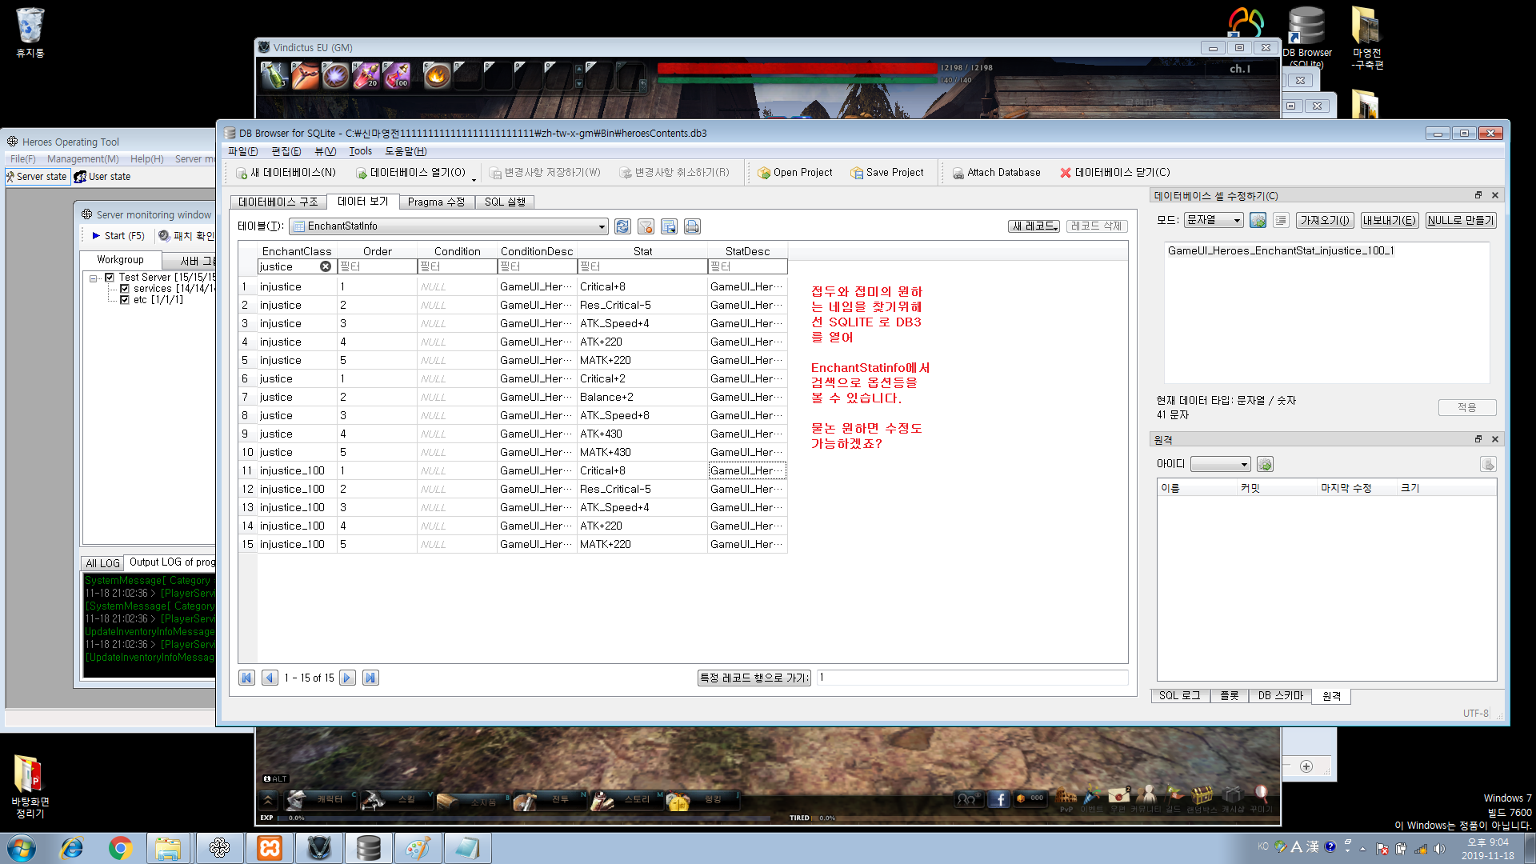
Task: Collapse the Test Server tree node
Action: click(94, 278)
